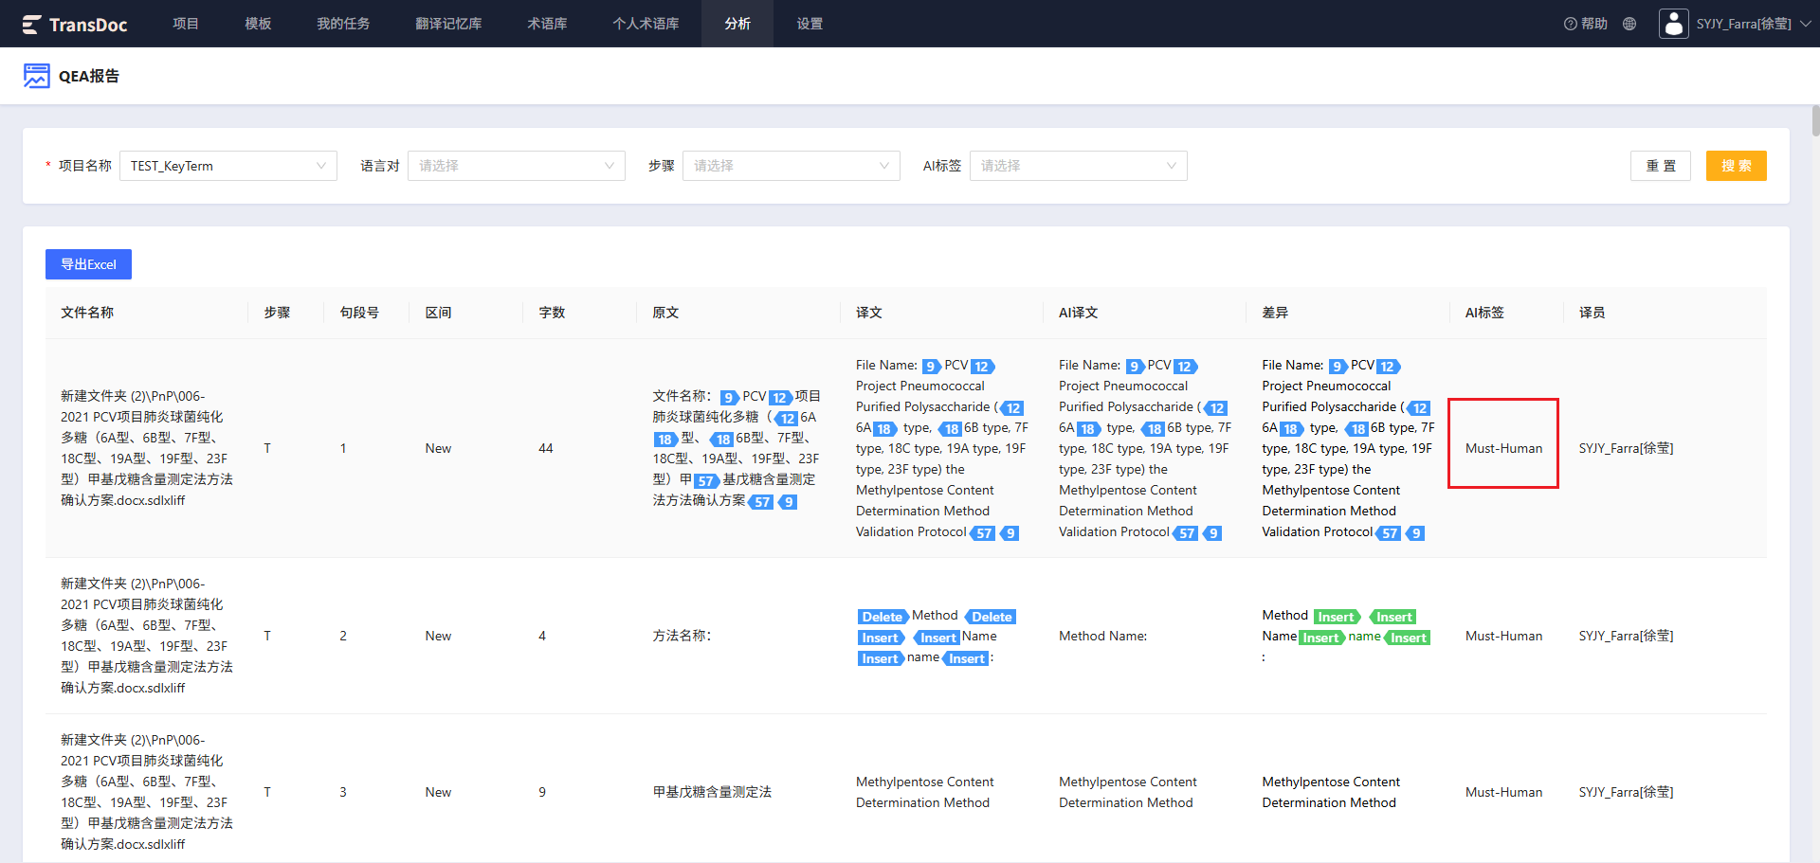Click the page vertical scrollbar thumb
Image resolution: width=1820 pixels, height=863 pixels.
click(1815, 121)
